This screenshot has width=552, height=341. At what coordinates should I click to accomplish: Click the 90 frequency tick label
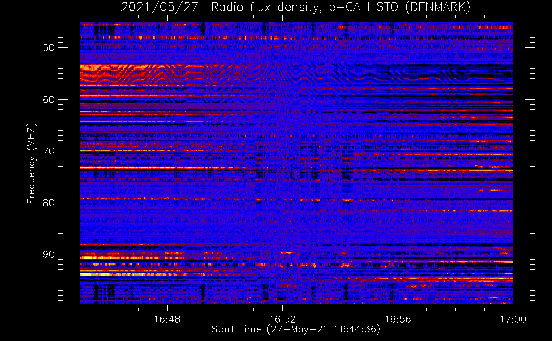click(x=49, y=255)
